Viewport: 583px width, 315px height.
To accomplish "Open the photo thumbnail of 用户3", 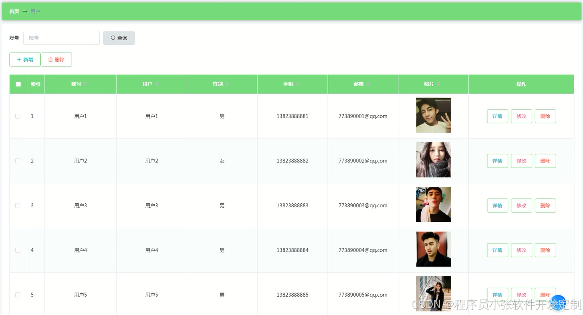I will click(434, 205).
